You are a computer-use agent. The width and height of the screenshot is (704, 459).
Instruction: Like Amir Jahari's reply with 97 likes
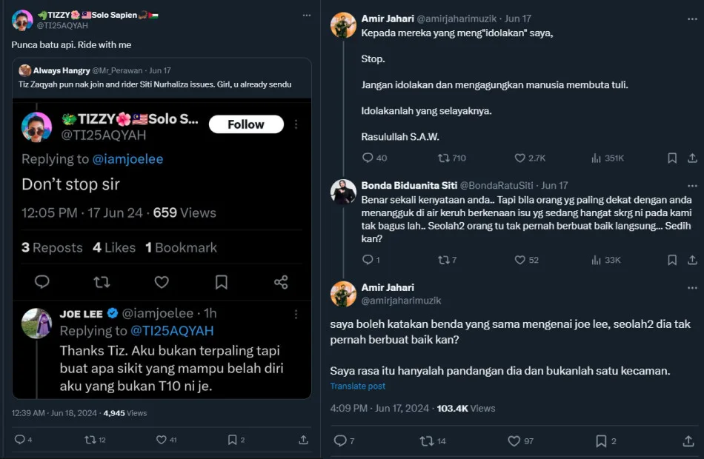pos(514,441)
